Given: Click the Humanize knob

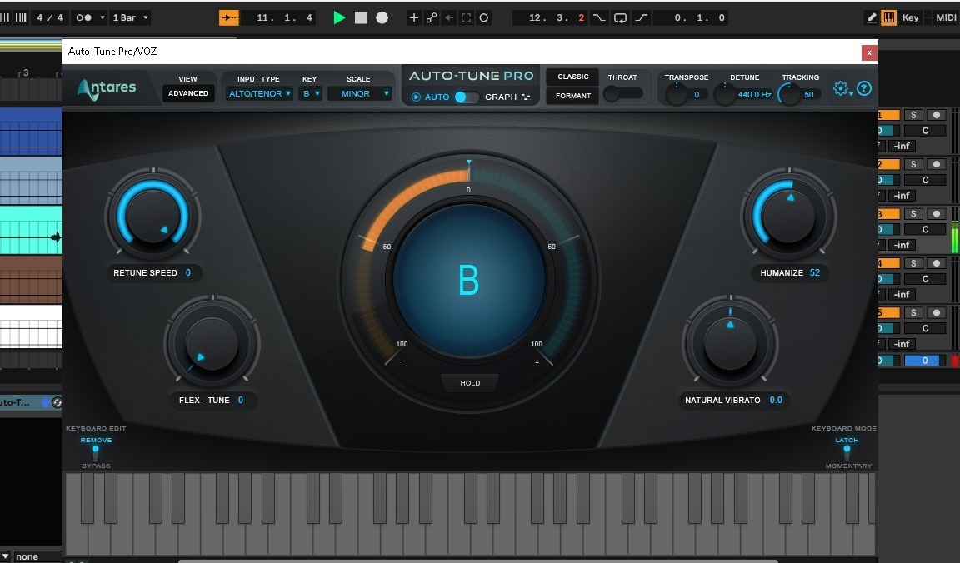Looking at the screenshot, I should click(x=788, y=215).
